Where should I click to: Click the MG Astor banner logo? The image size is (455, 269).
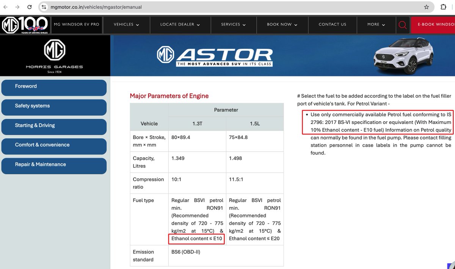point(215,56)
